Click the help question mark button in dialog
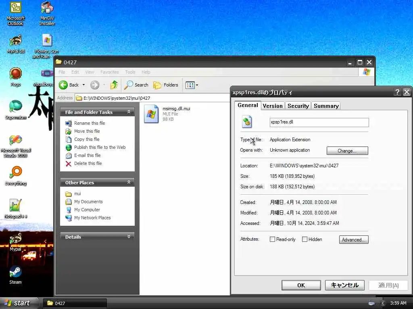 pos(397,92)
